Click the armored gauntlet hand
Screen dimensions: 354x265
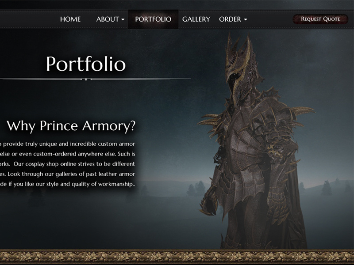208,202
